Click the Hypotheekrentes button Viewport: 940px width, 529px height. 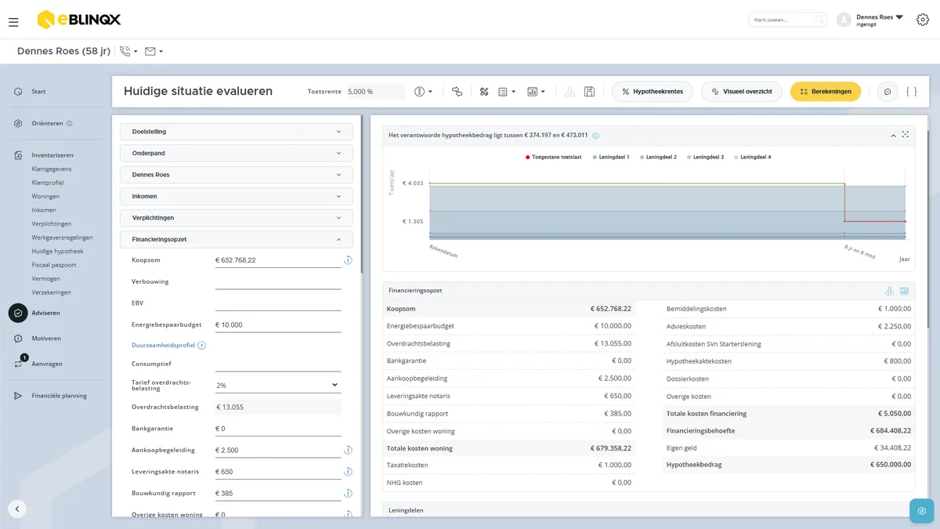coord(653,92)
